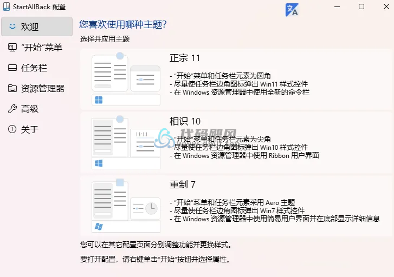Screen dimensions: 394x277
Task: Open the 欢迎 welcome page
Action: tap(37, 27)
